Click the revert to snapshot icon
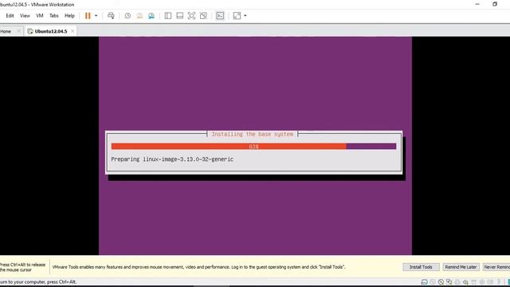This screenshot has height=287, width=510. pyautogui.click(x=139, y=16)
